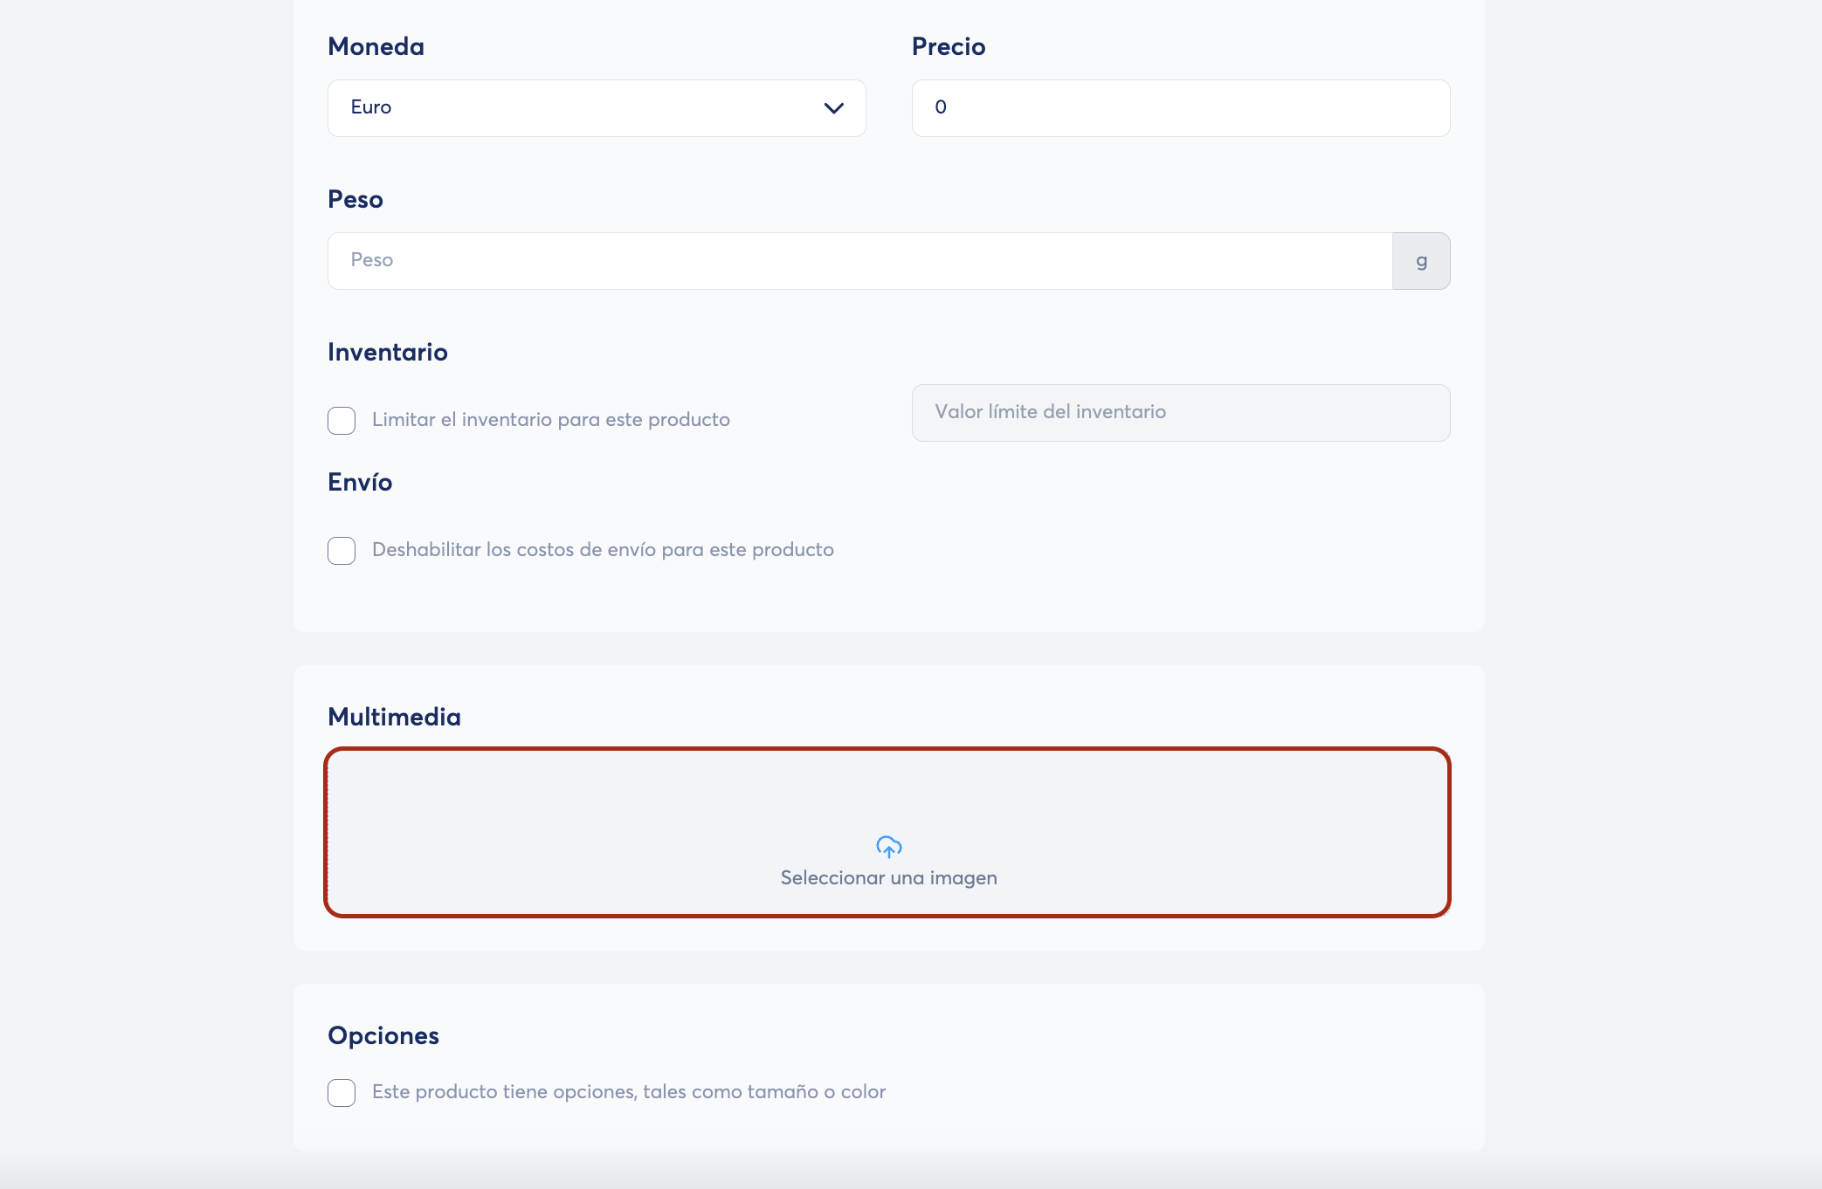Viewport: 1822px width, 1189px height.
Task: Check the product has options checkbox
Action: click(342, 1093)
